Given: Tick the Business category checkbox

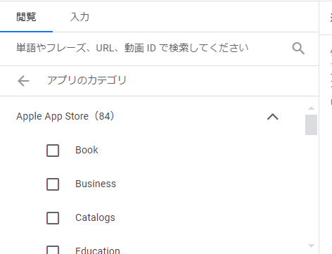Looking at the screenshot, I should [53, 184].
